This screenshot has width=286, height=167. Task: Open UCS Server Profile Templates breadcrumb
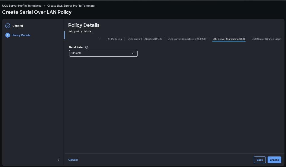point(22,6)
